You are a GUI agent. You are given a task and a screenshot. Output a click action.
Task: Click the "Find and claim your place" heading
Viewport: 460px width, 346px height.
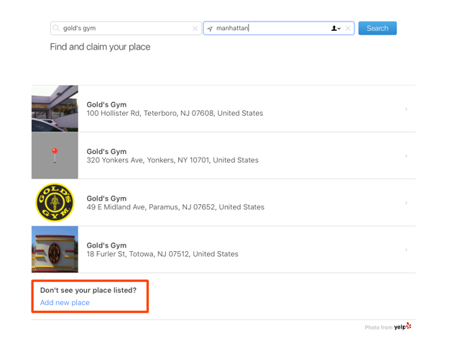(100, 47)
